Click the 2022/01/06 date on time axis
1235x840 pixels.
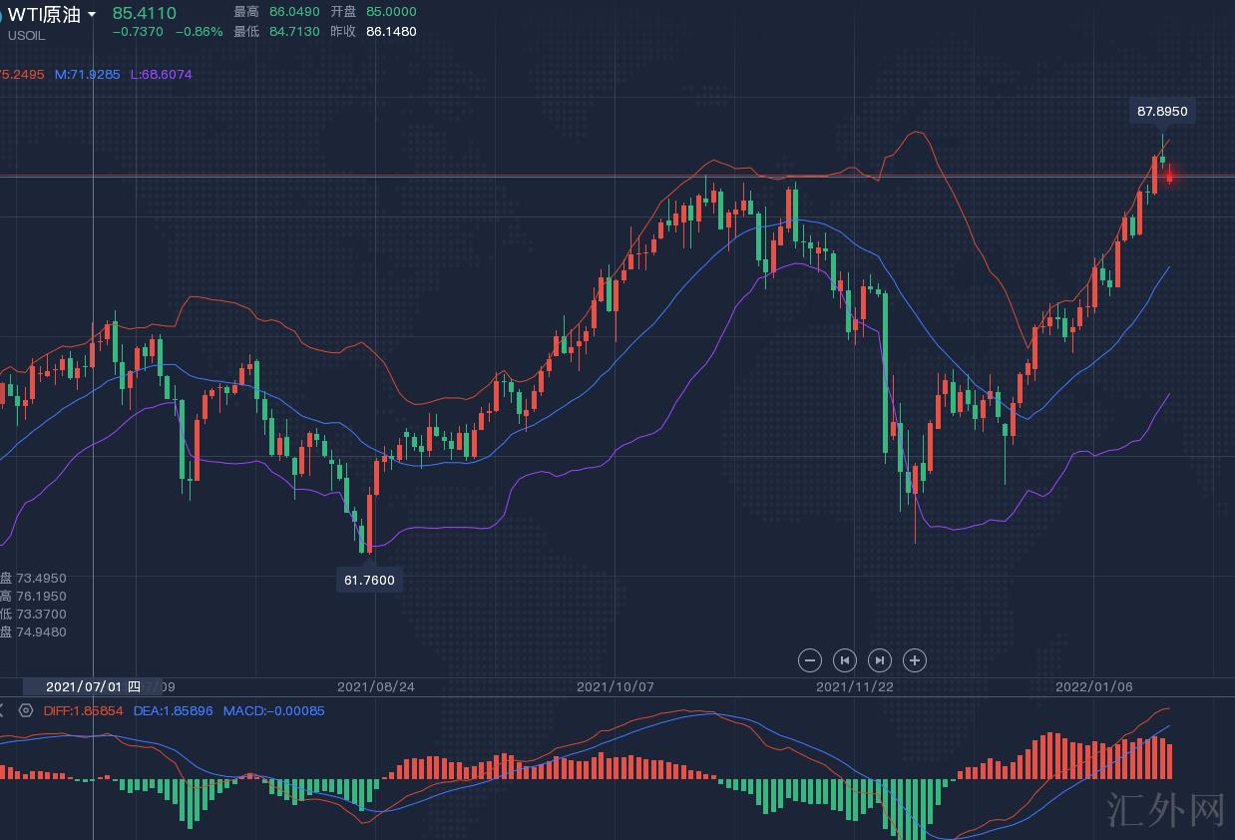pyautogui.click(x=1093, y=686)
